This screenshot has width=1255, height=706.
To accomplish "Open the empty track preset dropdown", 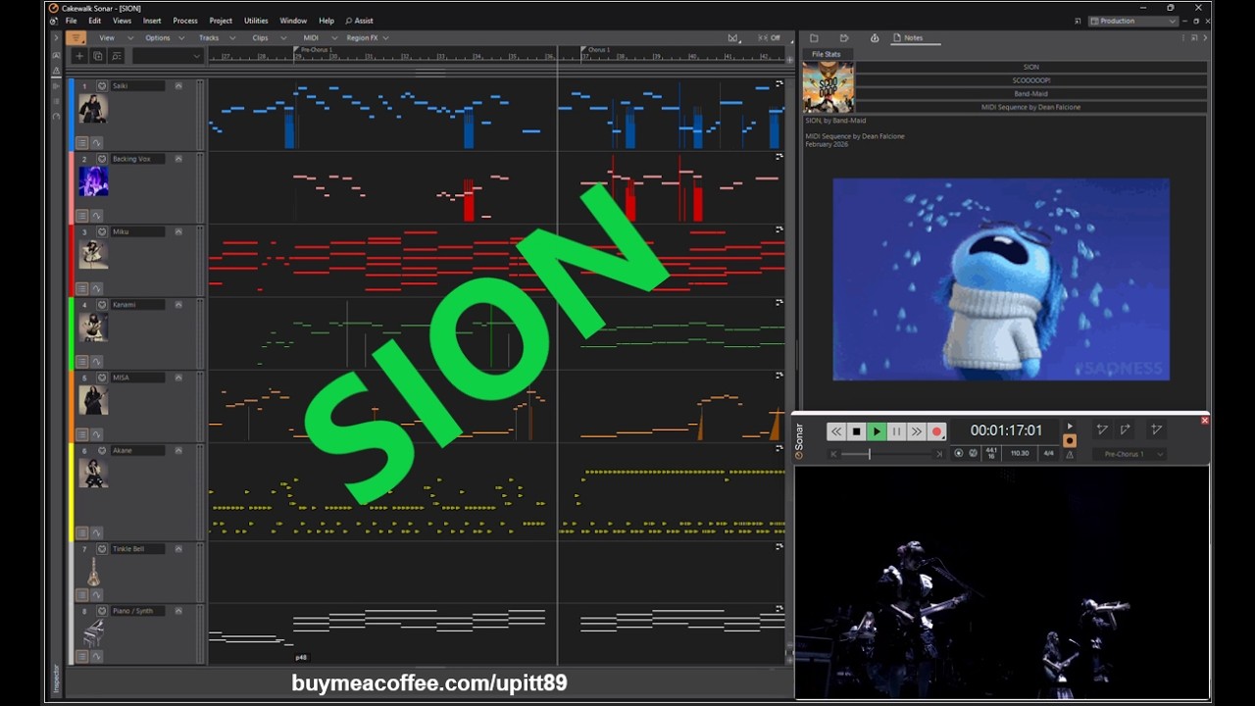I will [168, 56].
